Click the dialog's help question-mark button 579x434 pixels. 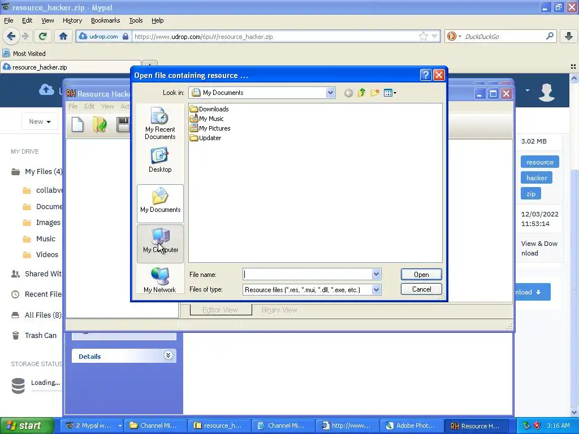click(x=426, y=75)
